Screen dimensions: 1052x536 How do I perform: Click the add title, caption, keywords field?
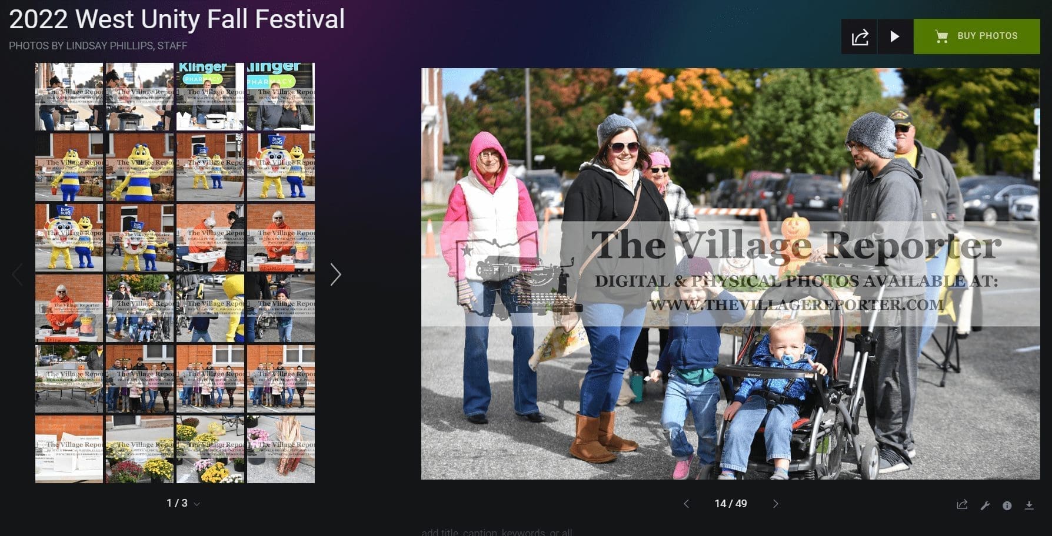(x=497, y=532)
